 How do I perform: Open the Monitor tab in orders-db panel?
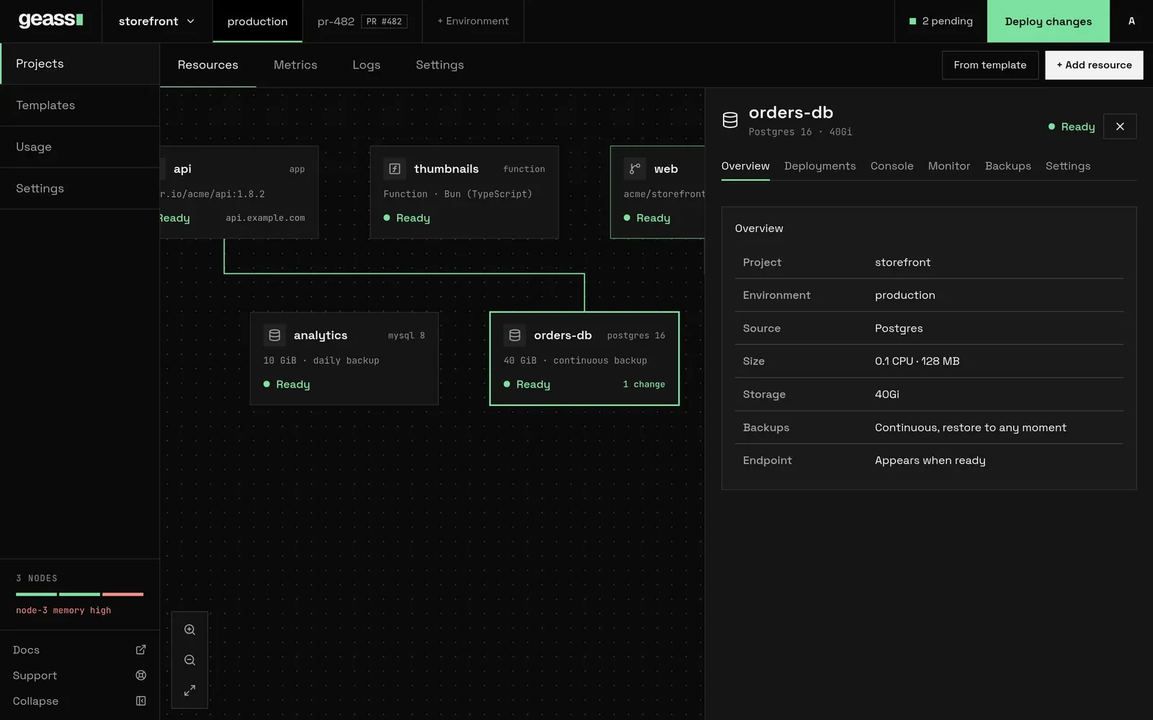tap(949, 166)
